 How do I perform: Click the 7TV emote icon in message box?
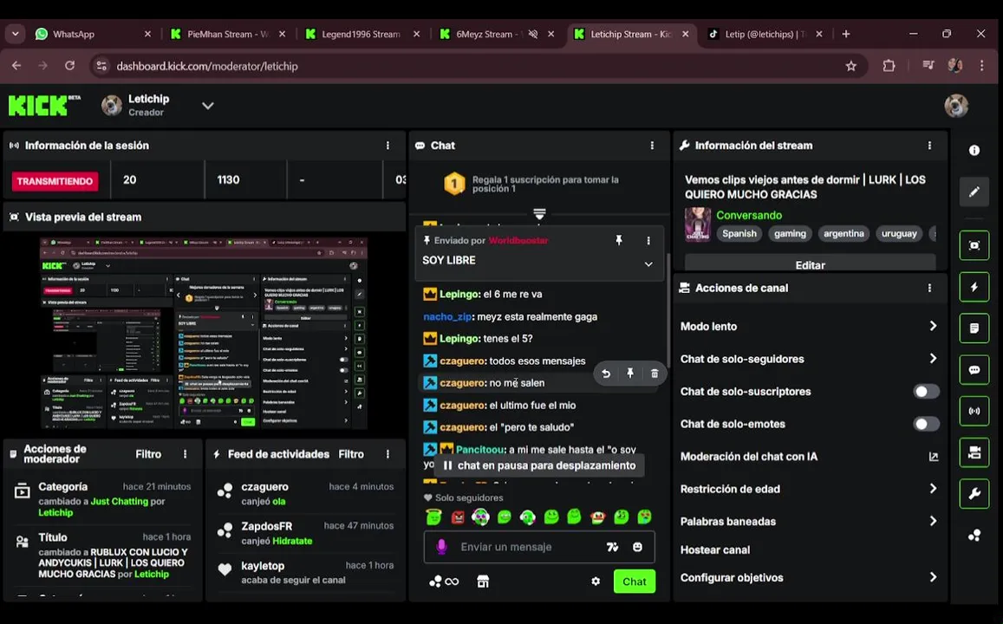[612, 547]
